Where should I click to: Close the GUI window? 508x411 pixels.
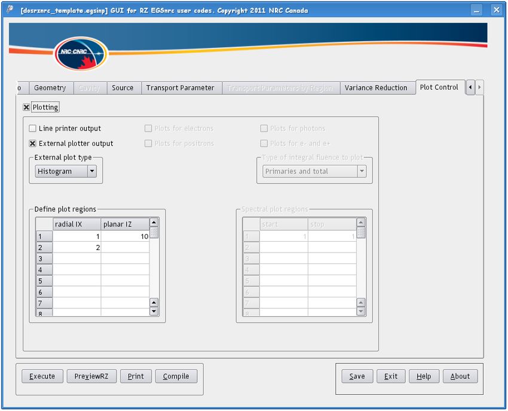(496, 10)
